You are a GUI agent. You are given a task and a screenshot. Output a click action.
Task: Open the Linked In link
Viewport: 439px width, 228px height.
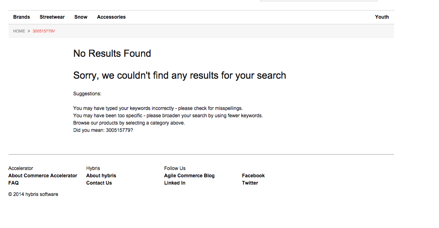(175, 183)
